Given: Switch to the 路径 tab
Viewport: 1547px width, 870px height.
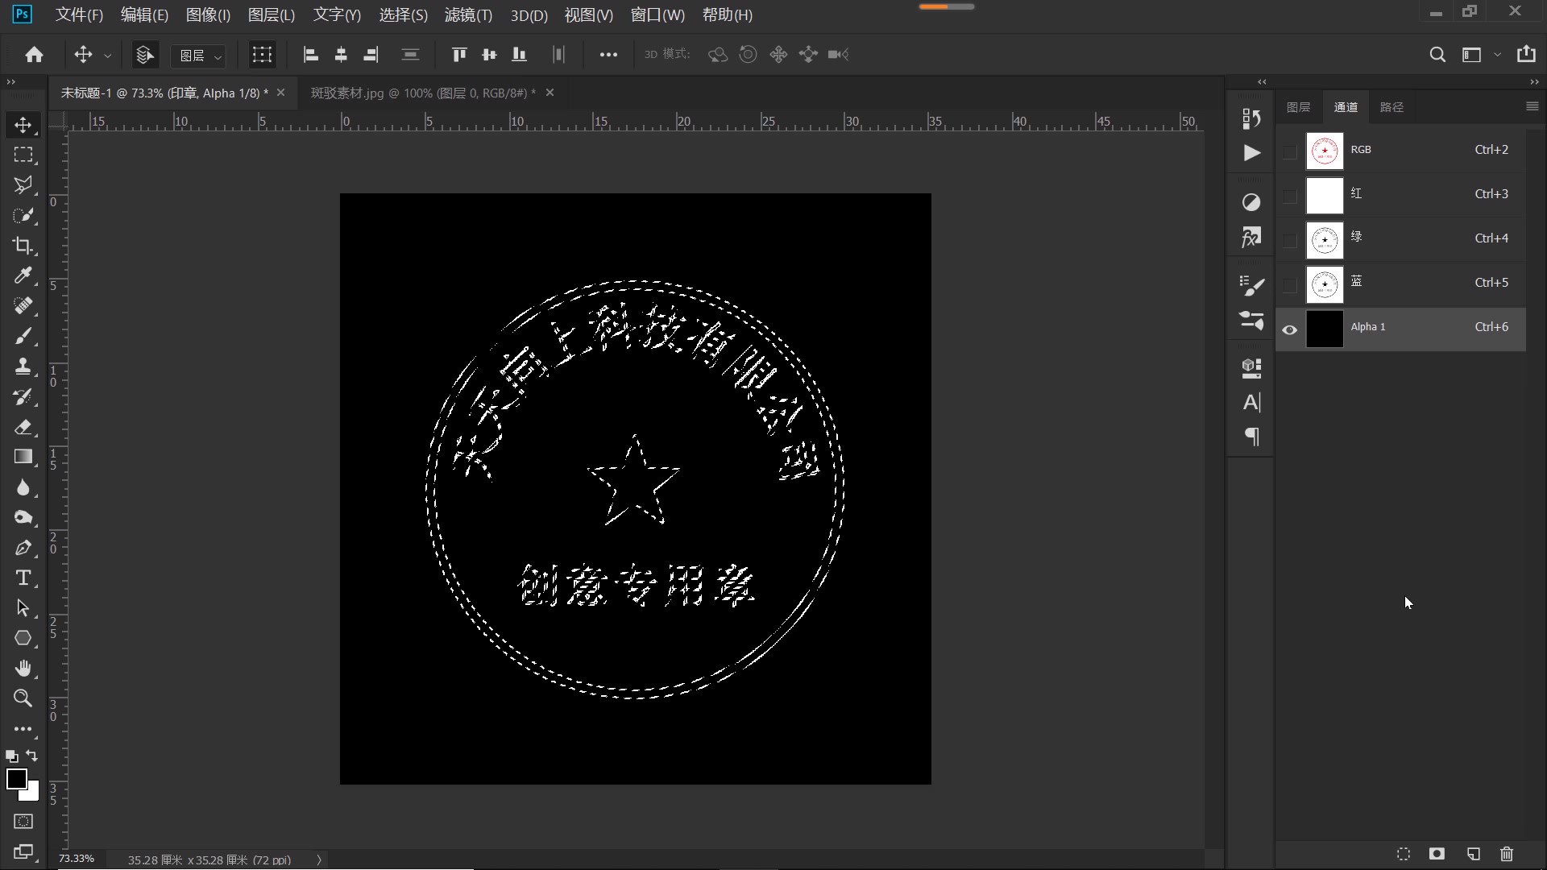Looking at the screenshot, I should point(1393,106).
